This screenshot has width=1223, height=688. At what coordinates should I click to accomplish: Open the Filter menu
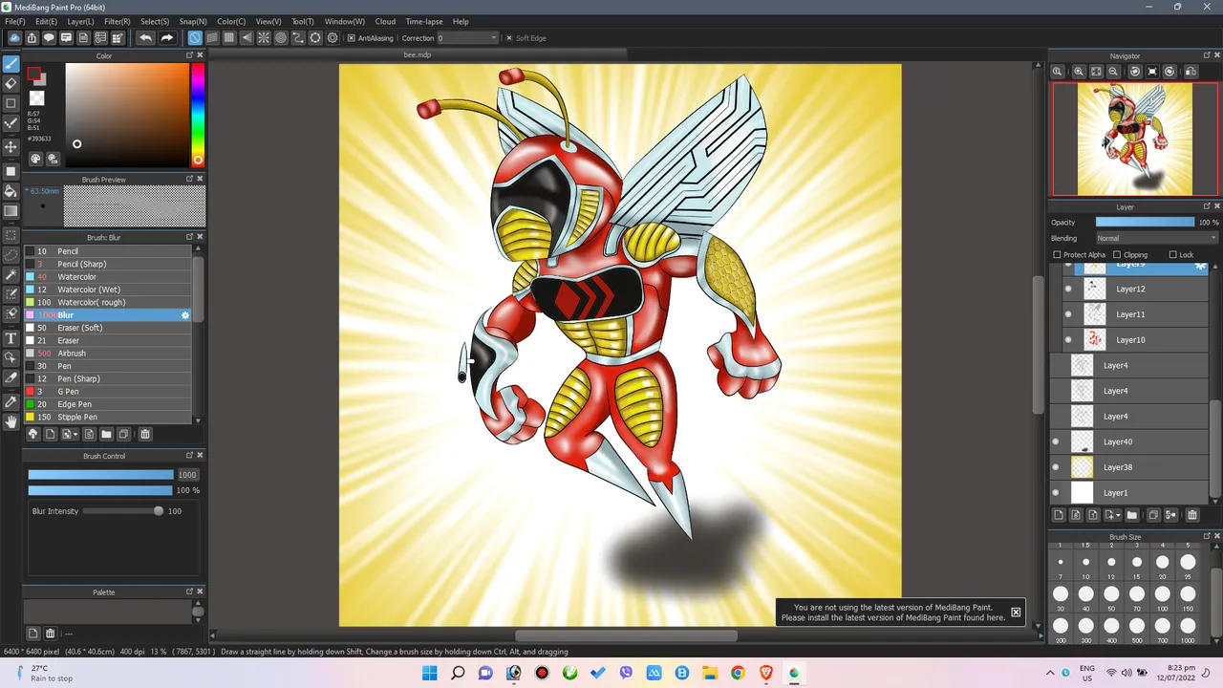coord(117,21)
